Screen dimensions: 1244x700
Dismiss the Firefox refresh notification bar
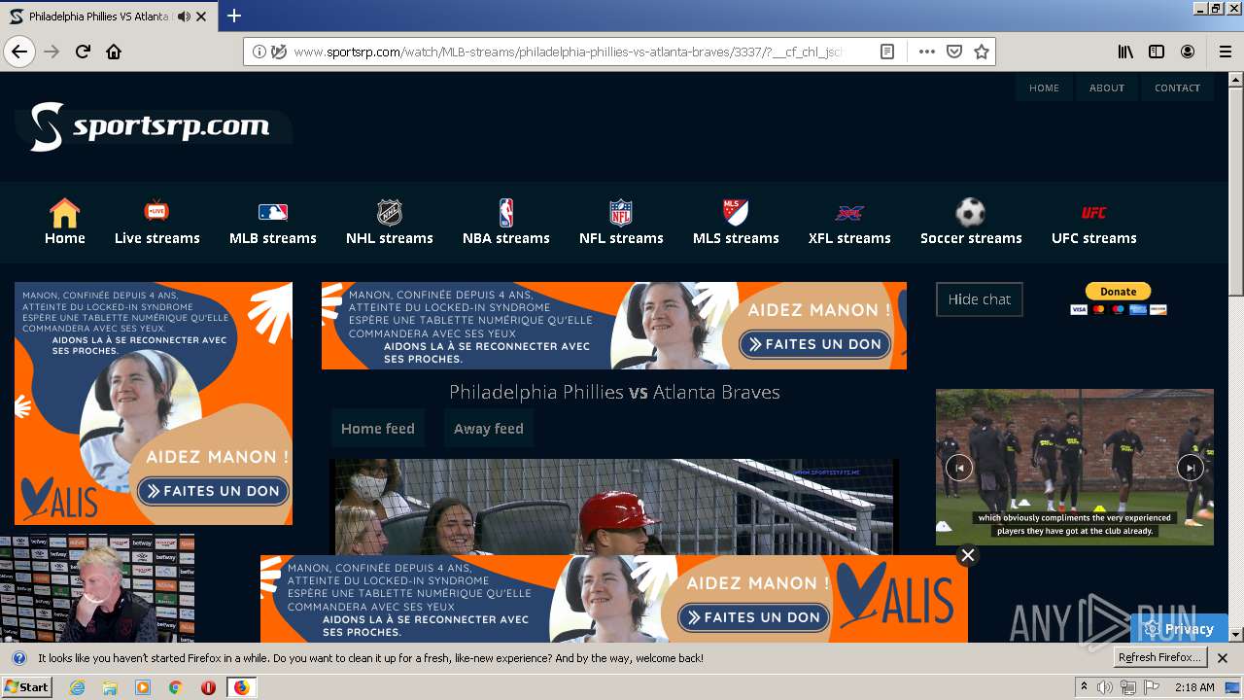(x=1223, y=658)
